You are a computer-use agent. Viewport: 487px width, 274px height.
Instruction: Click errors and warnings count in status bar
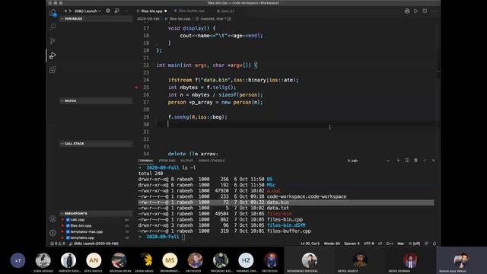(x=58, y=244)
